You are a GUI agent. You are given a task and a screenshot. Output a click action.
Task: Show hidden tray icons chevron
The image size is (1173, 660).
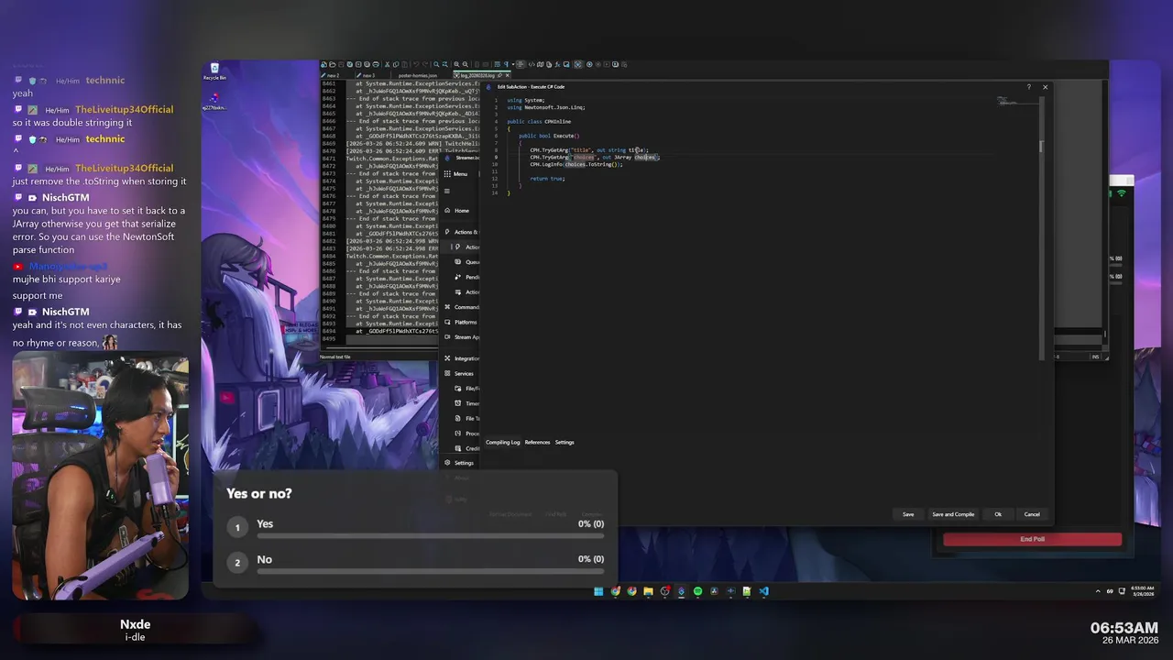pos(1099,591)
